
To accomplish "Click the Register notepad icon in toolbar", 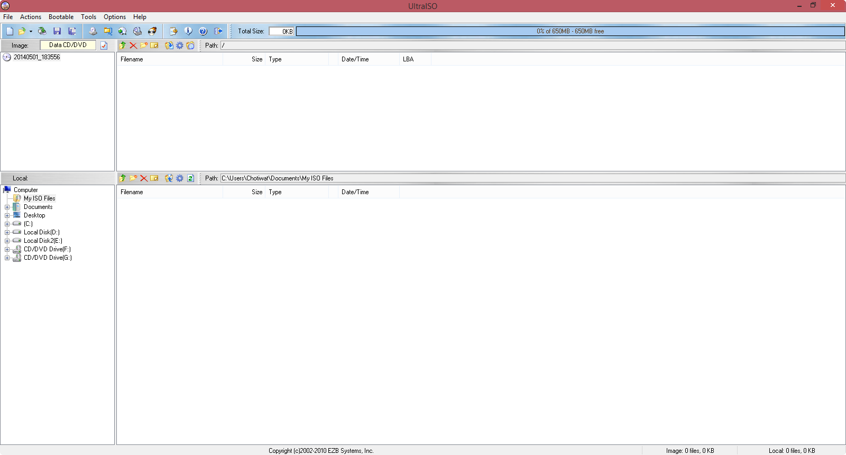I will coord(173,31).
